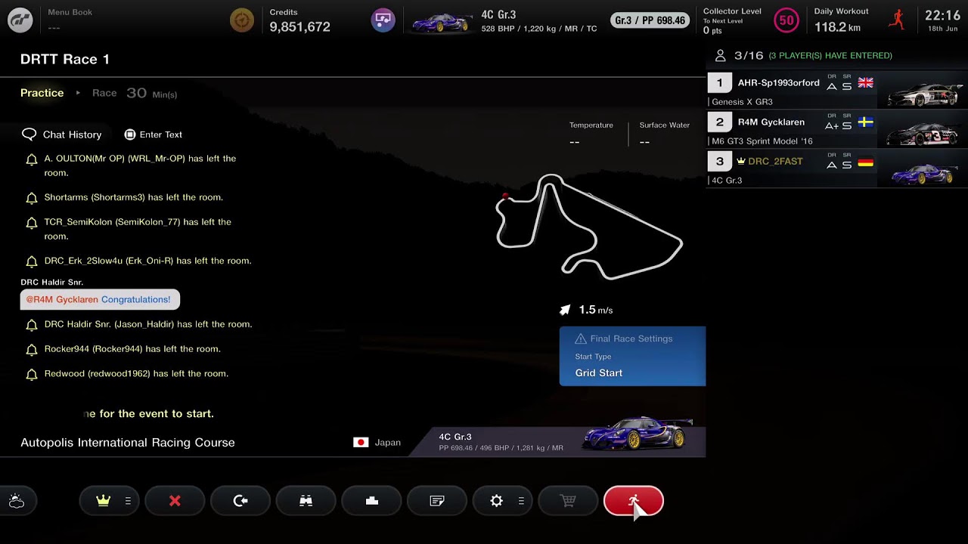Click the Grid Start setting
Image resolution: width=968 pixels, height=544 pixels.
(x=599, y=372)
